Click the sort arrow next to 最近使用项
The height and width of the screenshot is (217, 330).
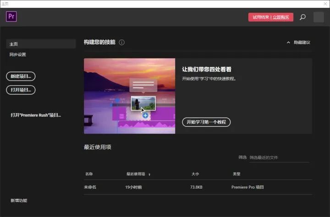tap(149, 174)
